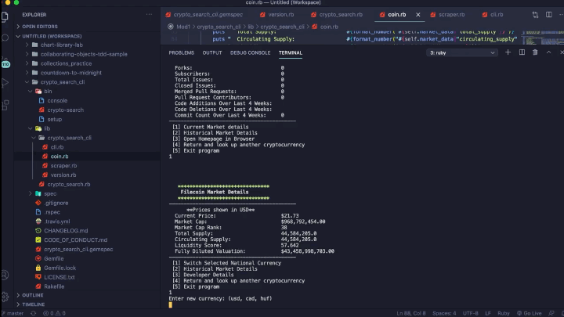
Task: Switch to cli.rb editor tab
Action: [x=493, y=15]
